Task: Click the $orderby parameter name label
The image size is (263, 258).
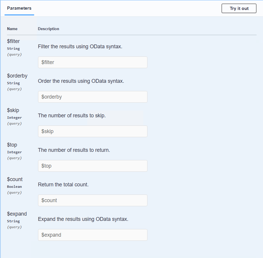Action: [17, 76]
